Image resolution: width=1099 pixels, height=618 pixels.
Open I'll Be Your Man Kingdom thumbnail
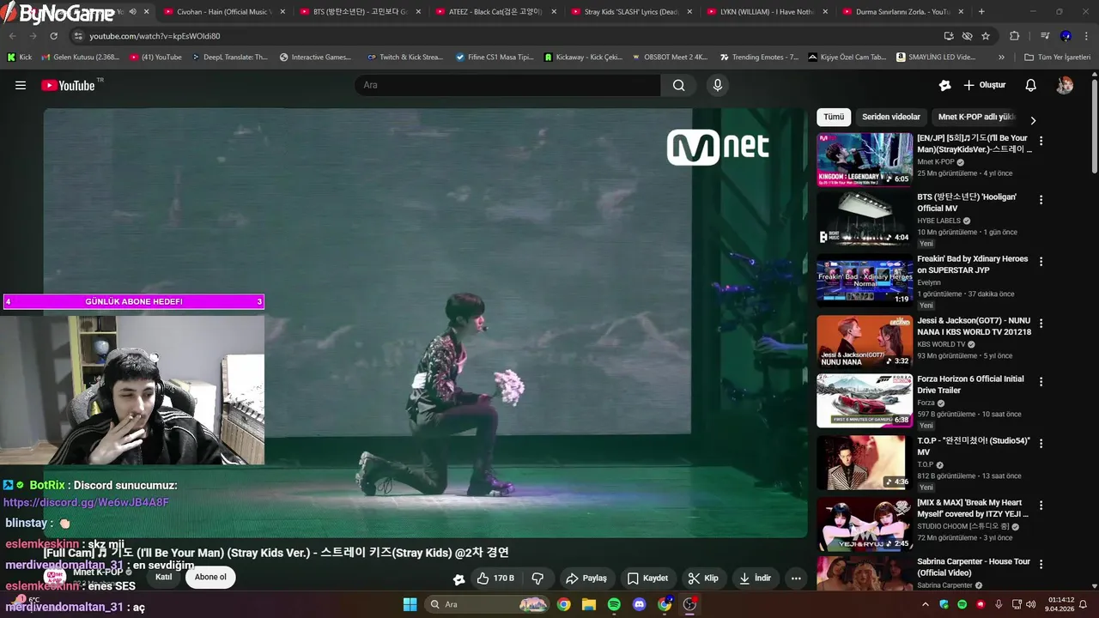(x=865, y=159)
